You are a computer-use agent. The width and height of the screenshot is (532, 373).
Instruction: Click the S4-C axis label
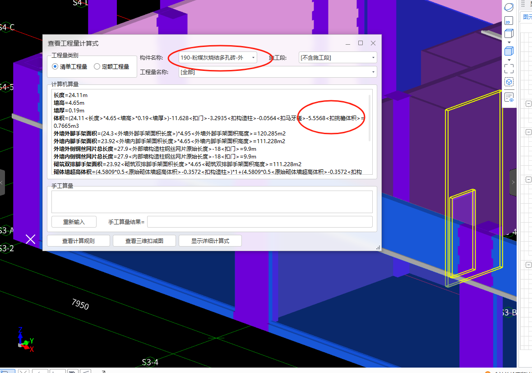8,27
